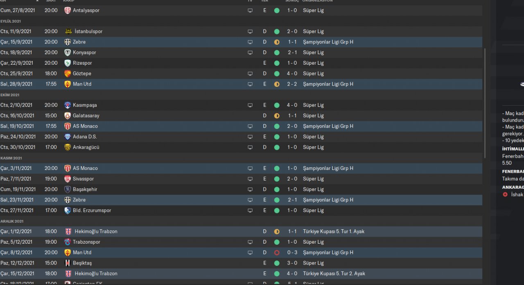Open the 3 - 0 result against Beşiktaş
Viewport: 524px width, 285px height.
292,263
